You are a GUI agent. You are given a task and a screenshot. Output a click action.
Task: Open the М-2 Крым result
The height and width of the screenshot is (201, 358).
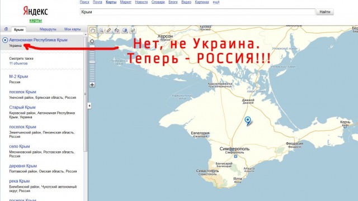point(18,76)
